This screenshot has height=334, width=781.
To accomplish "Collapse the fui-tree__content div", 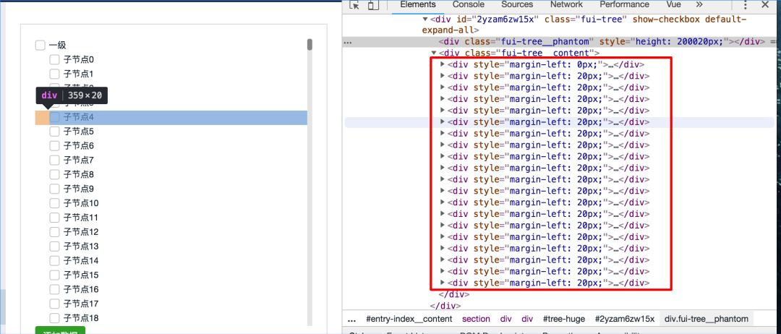I will [434, 53].
